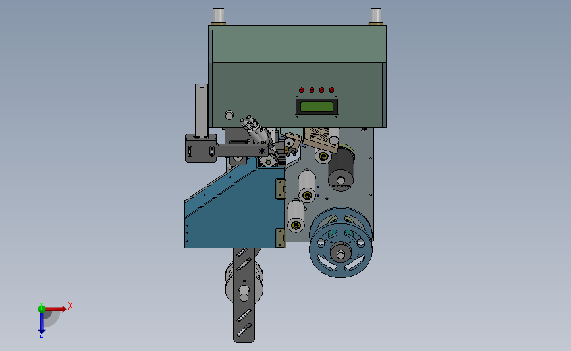
Task: Pick the upper hinge on the blue cover
Action: 281,188
